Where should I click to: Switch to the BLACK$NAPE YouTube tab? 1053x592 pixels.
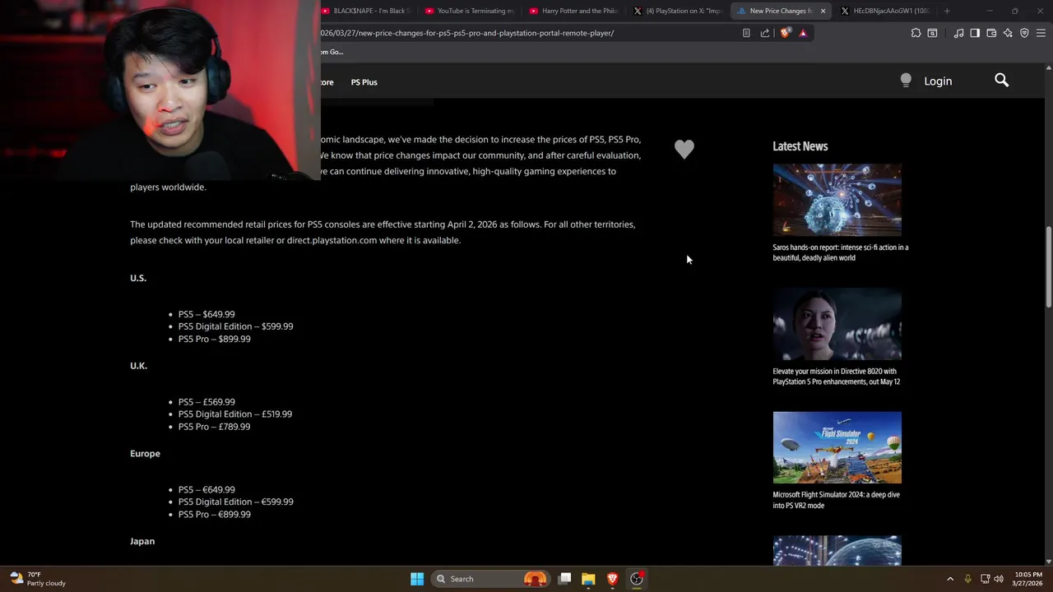(365, 11)
